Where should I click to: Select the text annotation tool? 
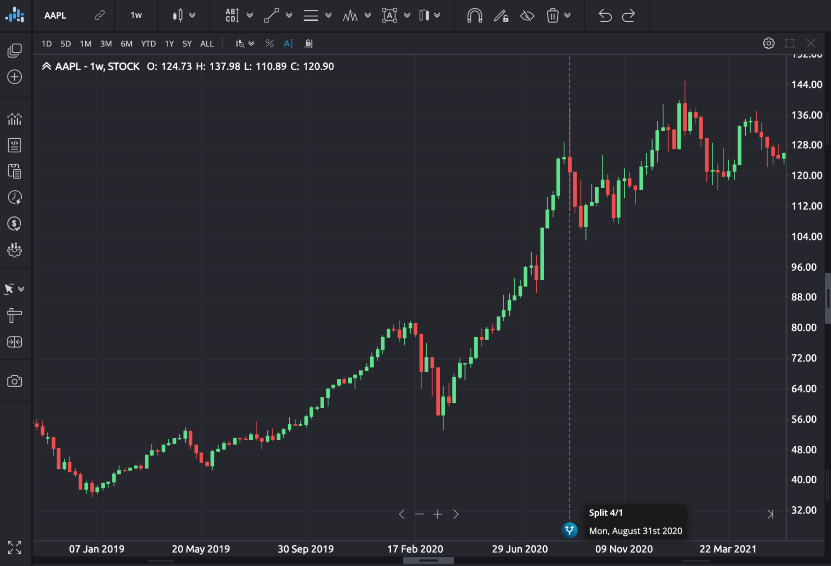[390, 15]
